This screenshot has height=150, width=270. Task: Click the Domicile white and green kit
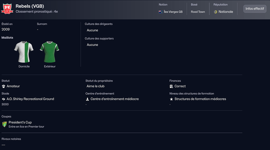pyautogui.click(x=24, y=52)
